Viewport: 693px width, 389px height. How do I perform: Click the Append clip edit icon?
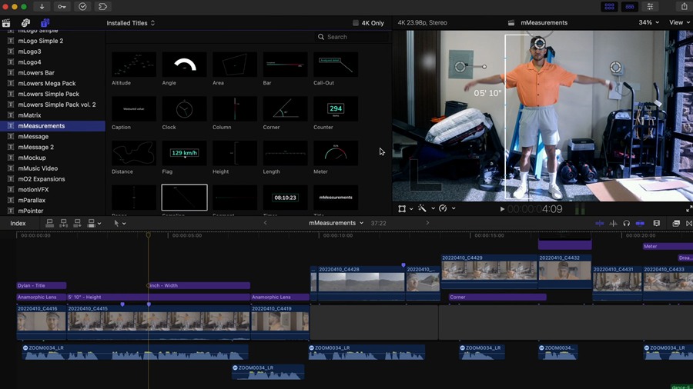coord(77,223)
